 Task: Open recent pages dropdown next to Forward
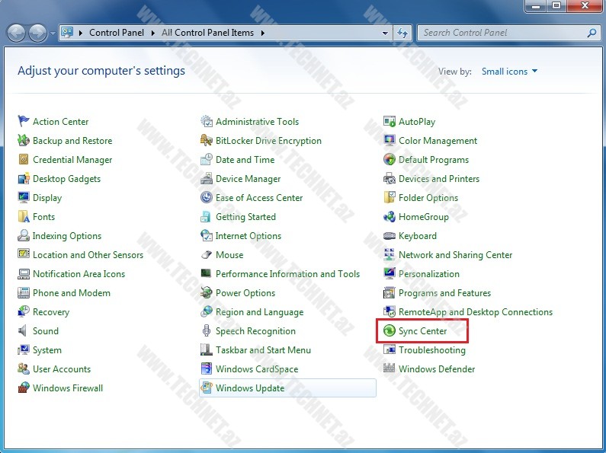click(x=53, y=33)
